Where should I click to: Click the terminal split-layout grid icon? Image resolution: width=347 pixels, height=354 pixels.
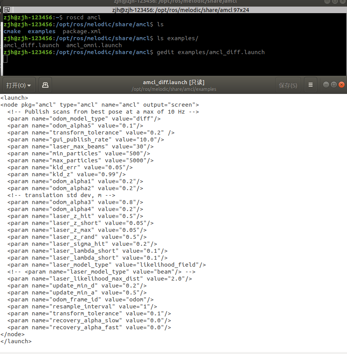[7, 10]
